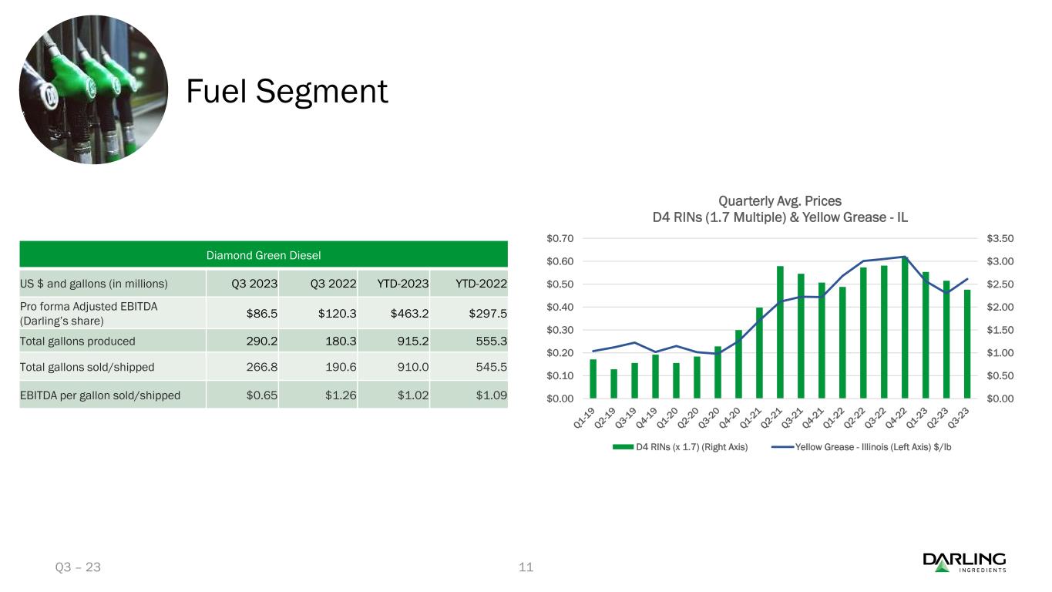Click the $3.50 right axis label
This screenshot has height=592, width=1052.
pos(1000,238)
